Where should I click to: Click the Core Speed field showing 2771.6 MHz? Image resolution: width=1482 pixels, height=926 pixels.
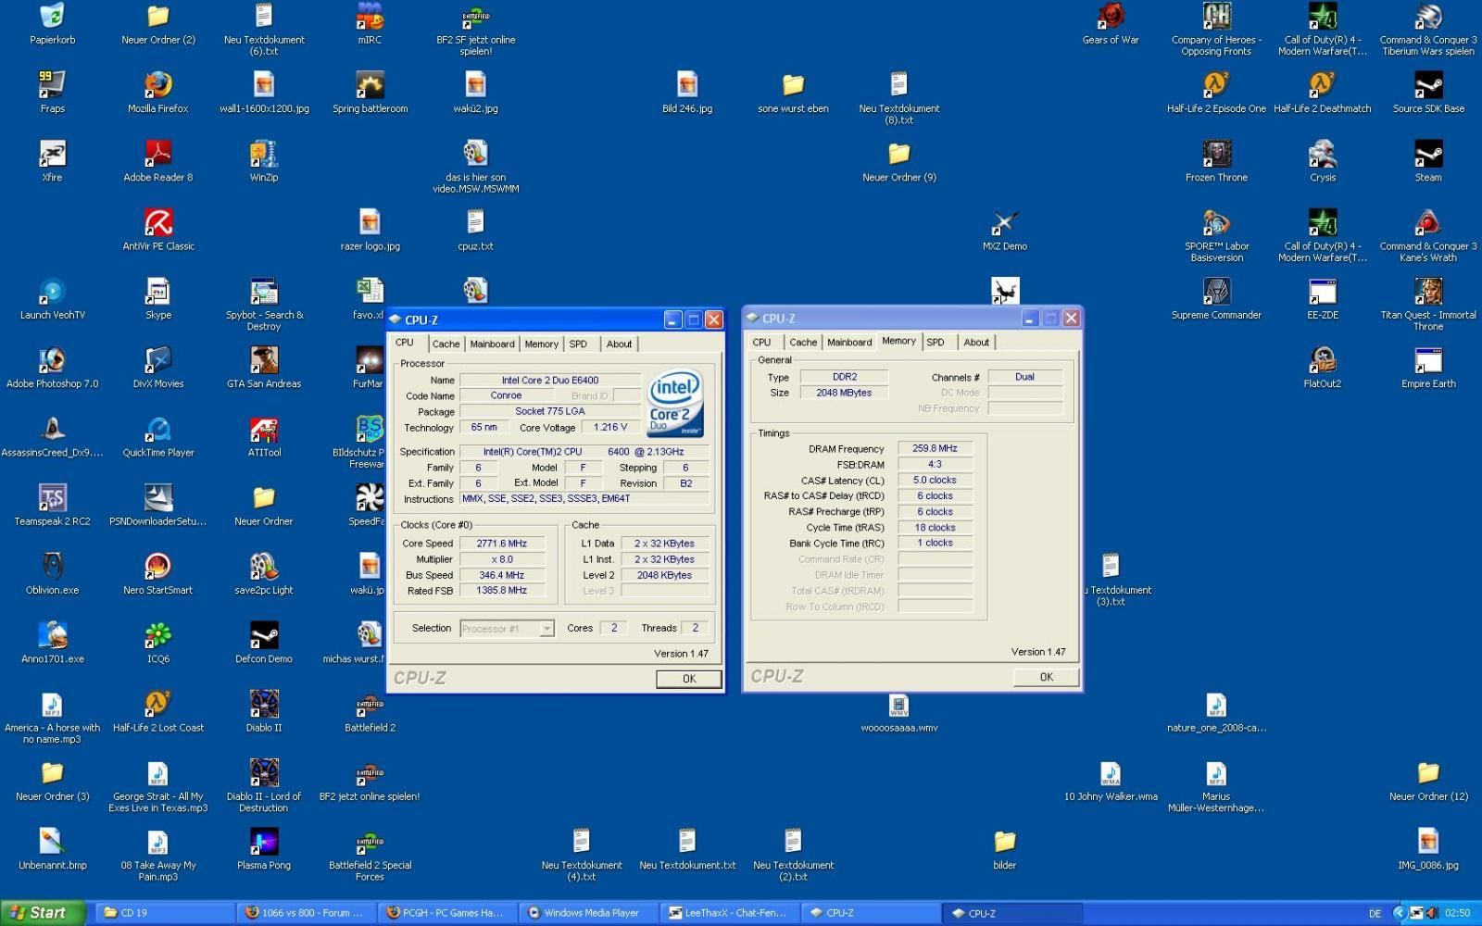[x=502, y=544]
